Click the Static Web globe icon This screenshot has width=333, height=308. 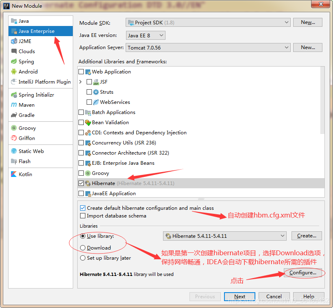14,151
